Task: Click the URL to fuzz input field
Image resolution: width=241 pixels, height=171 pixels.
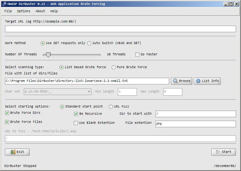Action: point(120,139)
